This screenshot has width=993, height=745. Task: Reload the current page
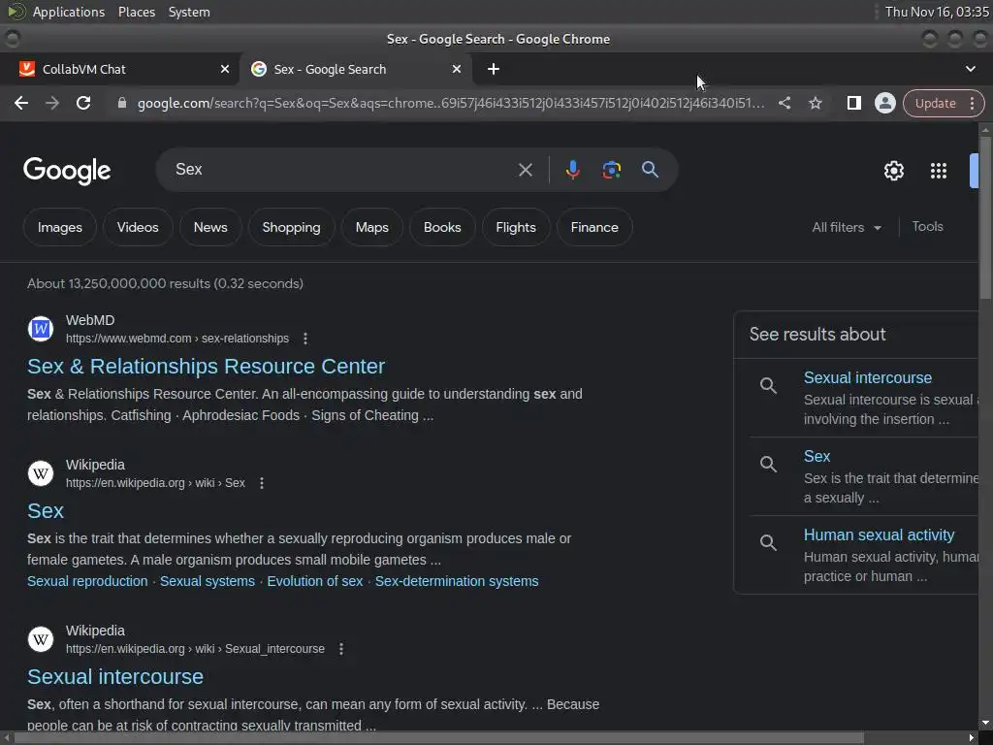click(x=83, y=103)
